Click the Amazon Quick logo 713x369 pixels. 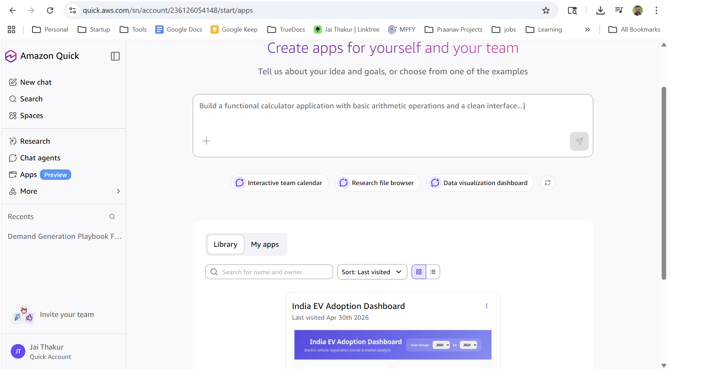(11, 56)
